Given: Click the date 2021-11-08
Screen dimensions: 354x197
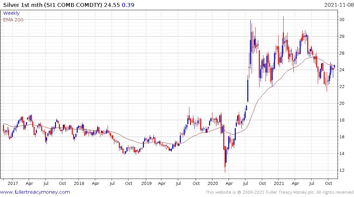Looking at the screenshot, I should coord(339,5).
